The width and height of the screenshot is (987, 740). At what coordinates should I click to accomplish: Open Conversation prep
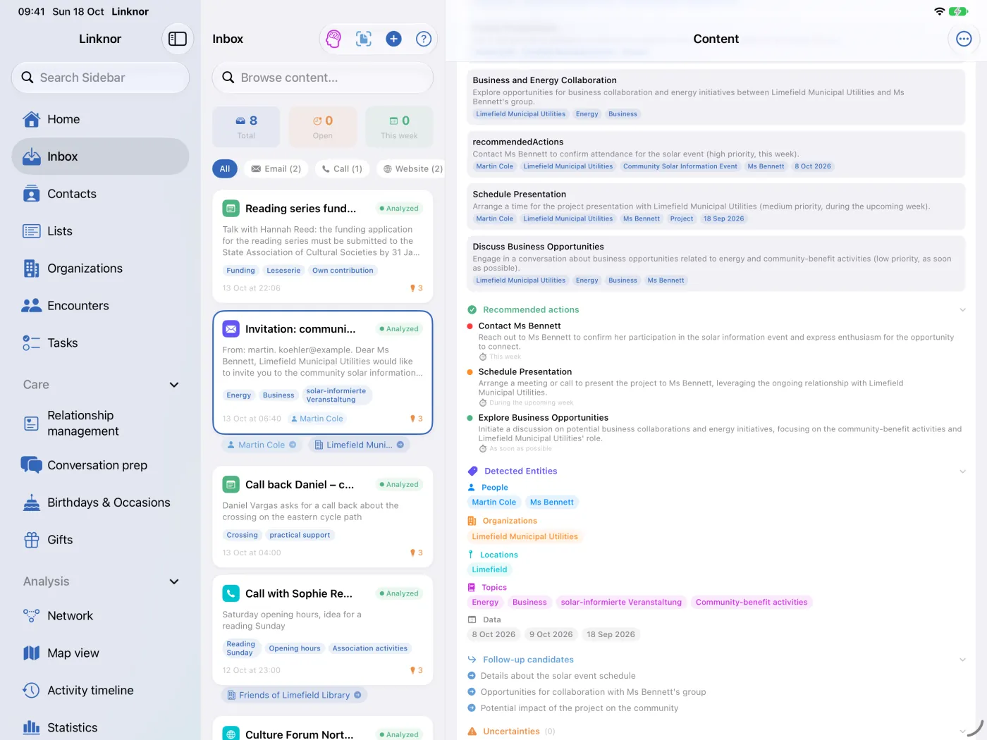tap(100, 465)
